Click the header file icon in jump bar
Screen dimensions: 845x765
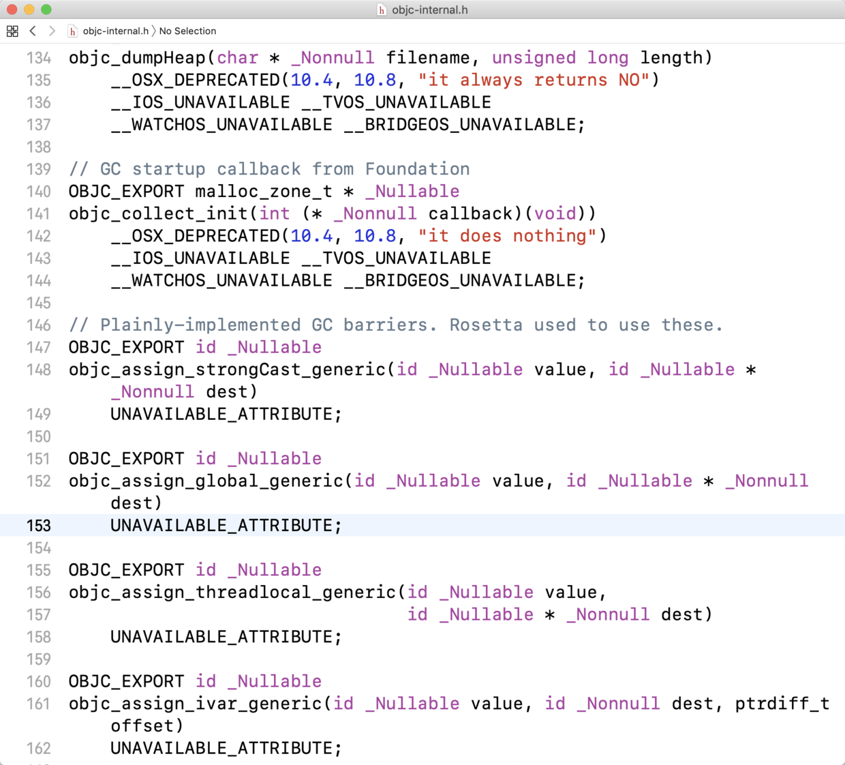point(72,31)
